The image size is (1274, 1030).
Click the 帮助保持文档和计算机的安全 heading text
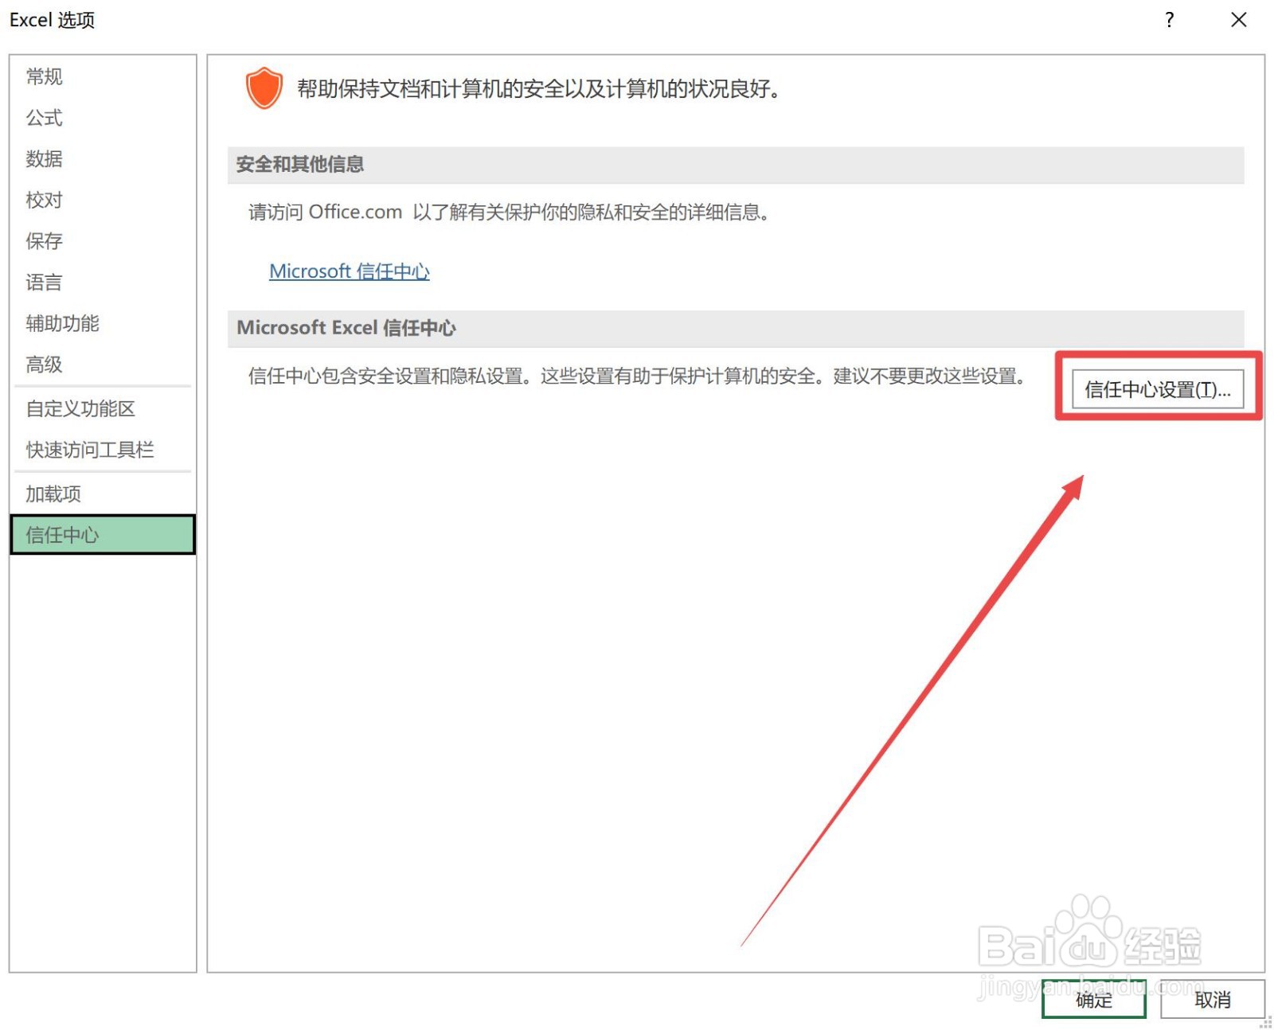[x=539, y=89]
